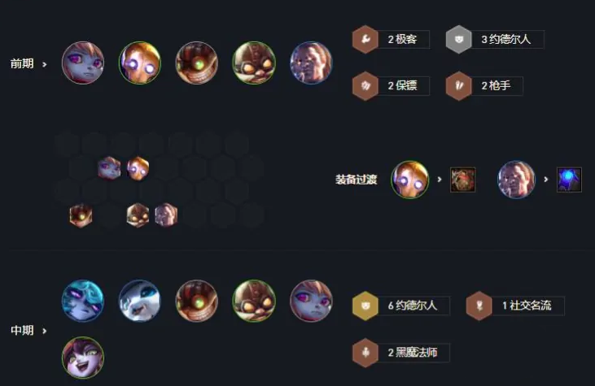Viewport: 595px width, 386px height.
Task: Select the 2 保镖 trait hexagon icon
Action: click(365, 85)
